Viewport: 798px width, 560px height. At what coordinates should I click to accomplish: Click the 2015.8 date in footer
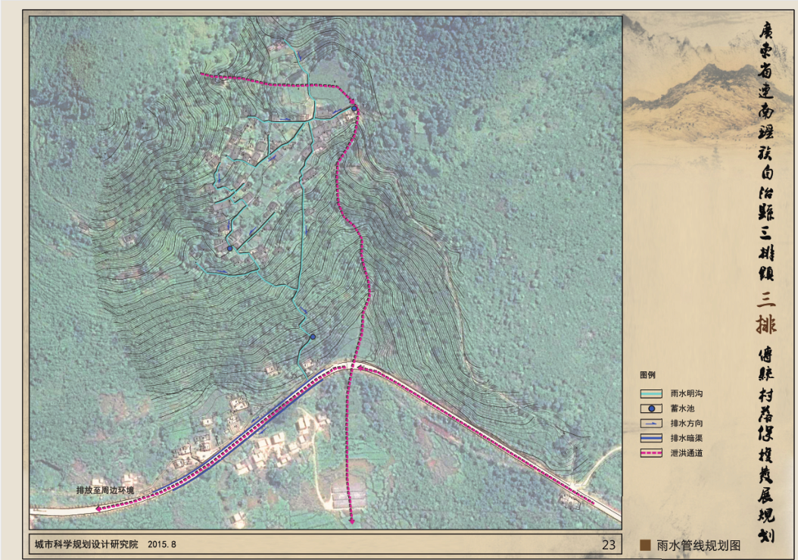pos(161,544)
